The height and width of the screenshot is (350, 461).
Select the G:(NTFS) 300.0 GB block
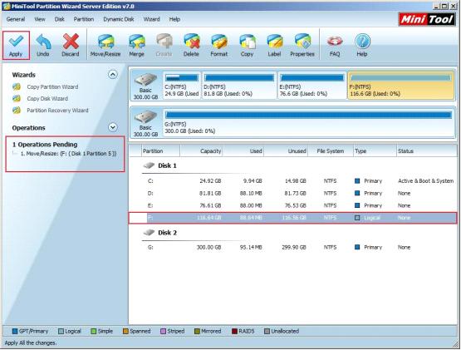[308, 123]
